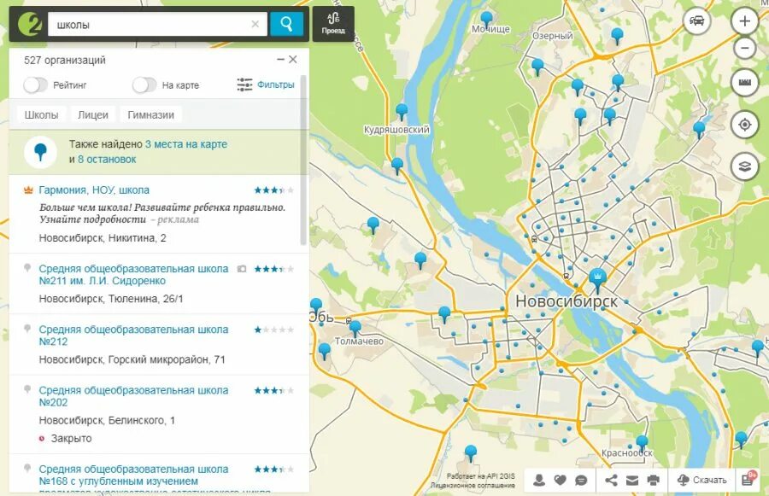Click the results list scrollbar
Image resolution: width=769 pixels, height=496 pixels.
pos(303,160)
